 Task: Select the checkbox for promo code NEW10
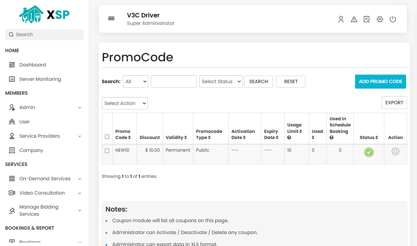coord(107,150)
